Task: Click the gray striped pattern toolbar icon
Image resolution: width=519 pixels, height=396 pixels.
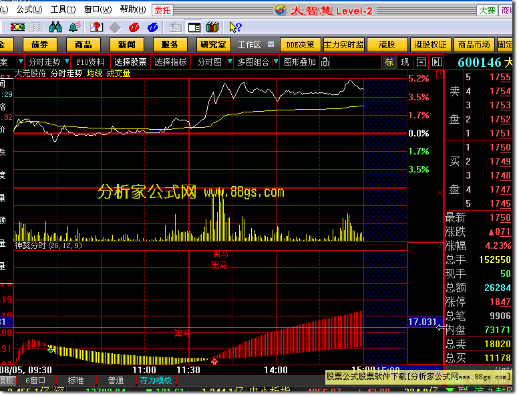Action: coord(37,27)
